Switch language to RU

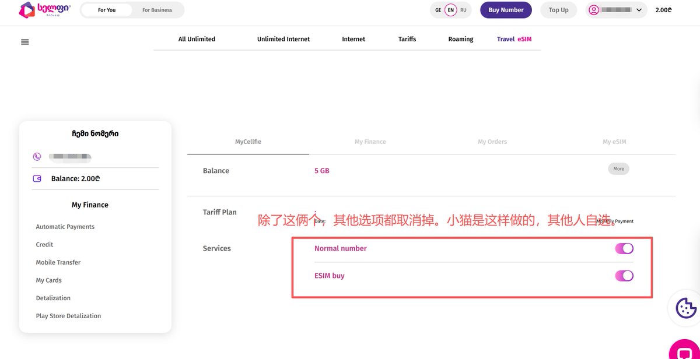click(463, 10)
